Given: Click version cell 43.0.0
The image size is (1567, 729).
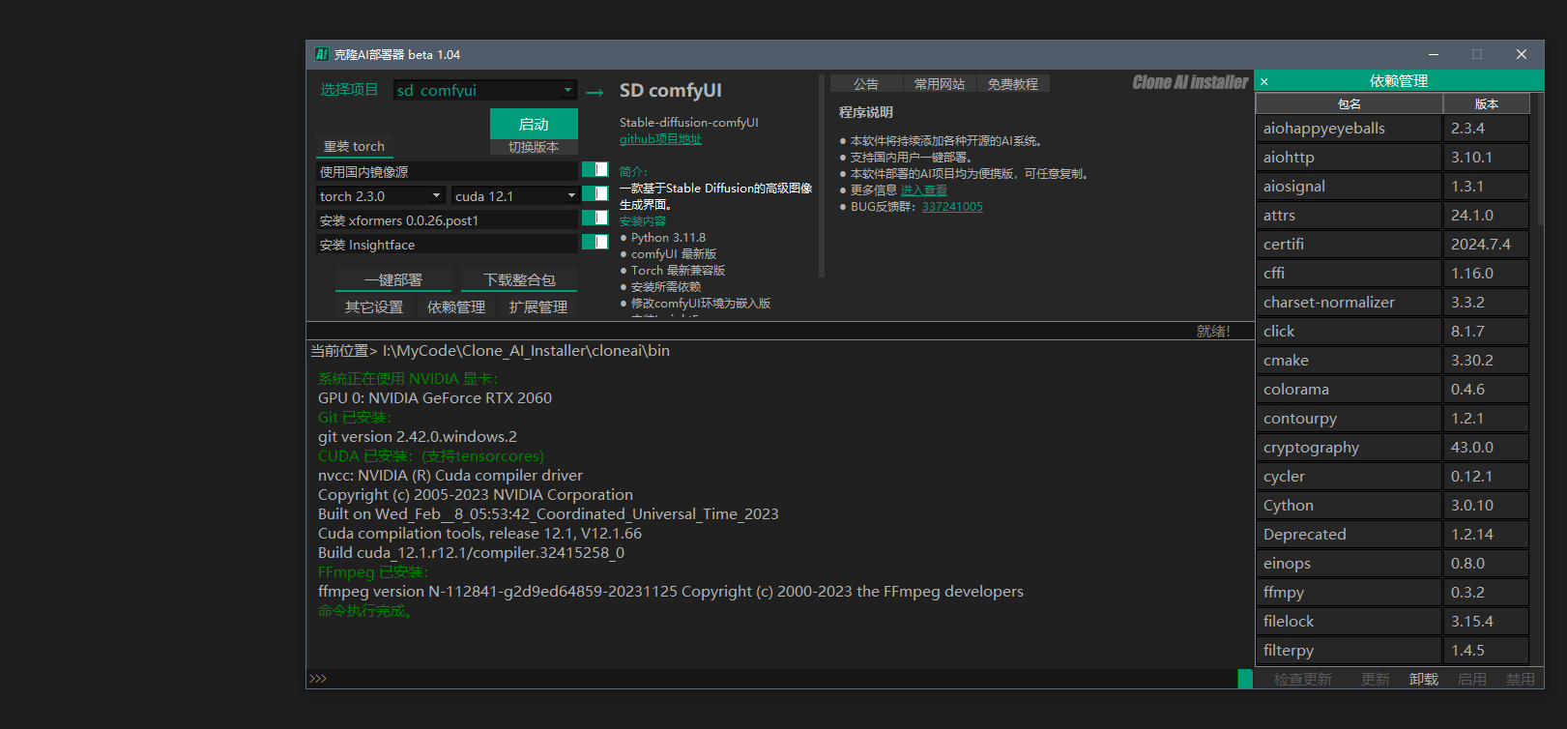Looking at the screenshot, I should 1487,448.
